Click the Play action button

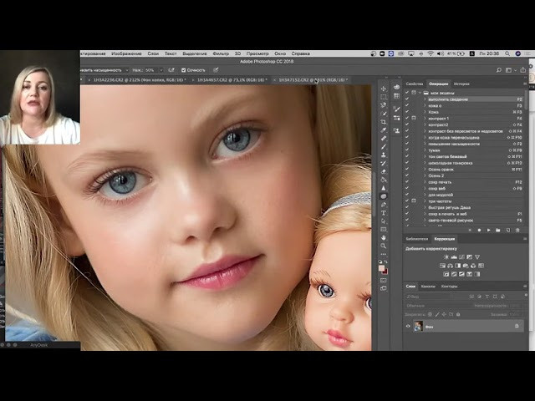(488, 231)
